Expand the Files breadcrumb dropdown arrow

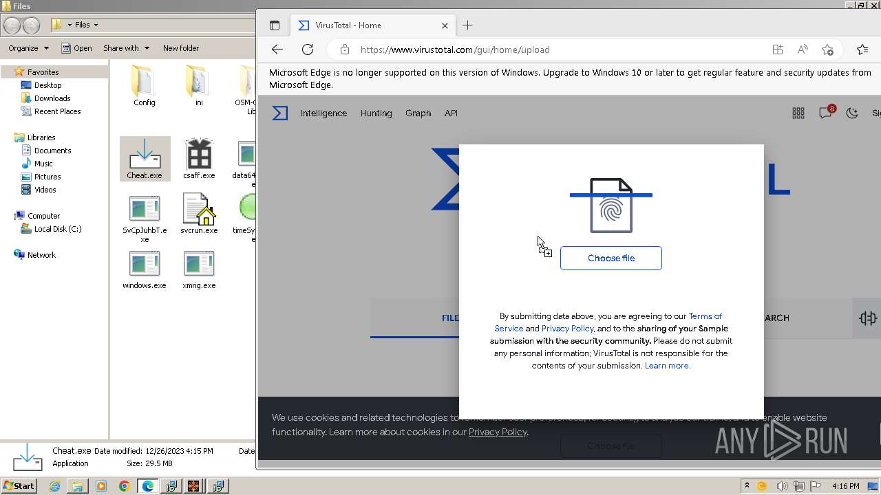pyautogui.click(x=96, y=25)
